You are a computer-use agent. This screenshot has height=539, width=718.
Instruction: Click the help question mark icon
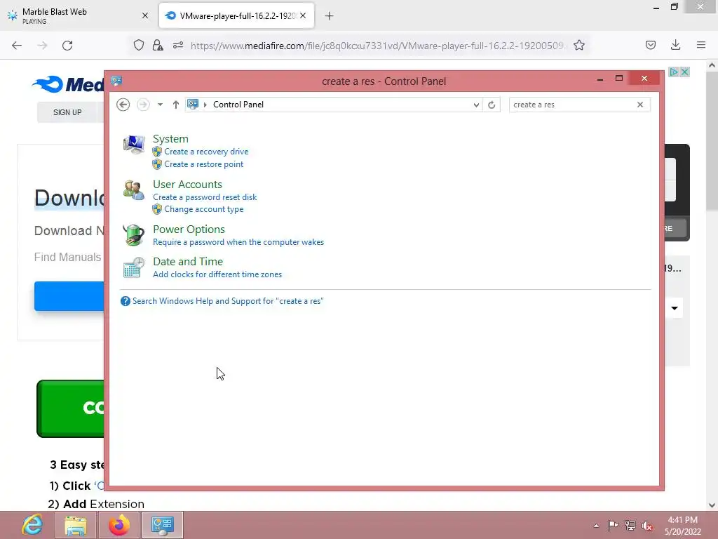(125, 301)
